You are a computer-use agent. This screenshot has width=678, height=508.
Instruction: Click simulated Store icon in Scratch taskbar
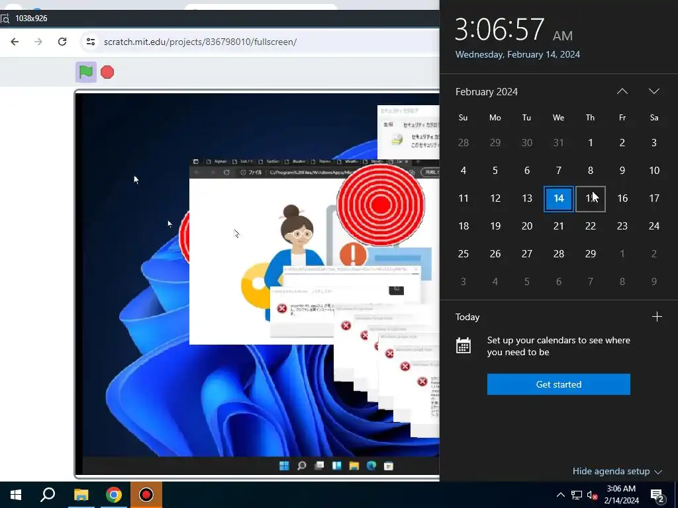[389, 466]
